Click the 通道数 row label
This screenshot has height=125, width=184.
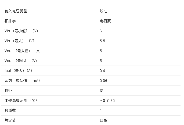click(x=10, y=110)
